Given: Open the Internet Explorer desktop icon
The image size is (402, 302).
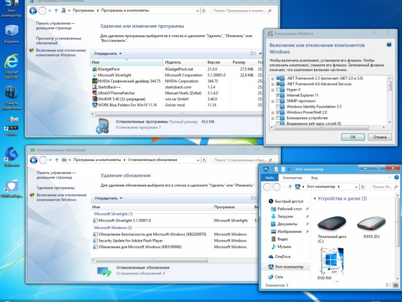Looking at the screenshot, I should (12, 66).
